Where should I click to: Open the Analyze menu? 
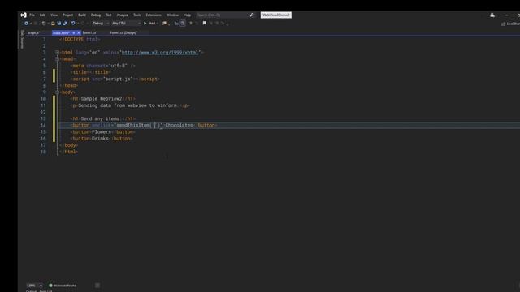point(123,15)
